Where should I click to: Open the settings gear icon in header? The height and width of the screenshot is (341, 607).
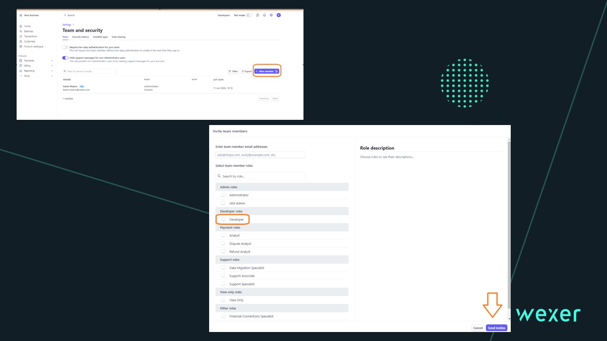click(271, 15)
